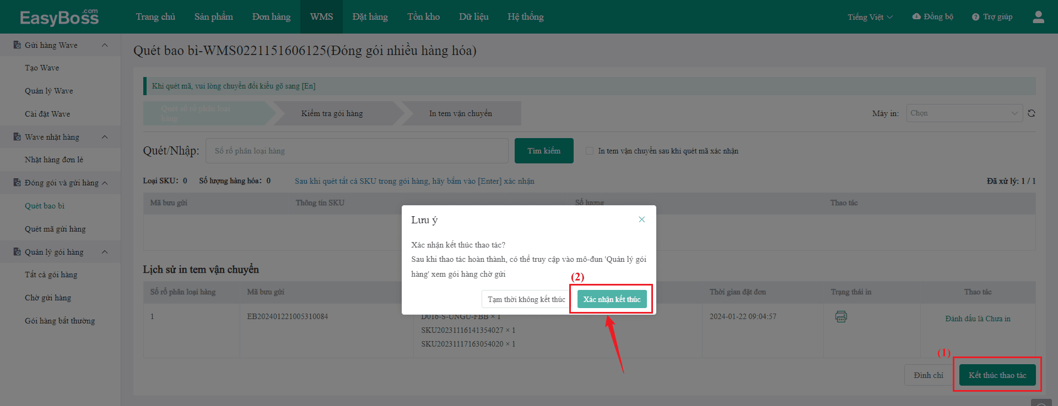Collapse Quản lý gói hàng section
Image resolution: width=1058 pixels, height=406 pixels.
[x=105, y=252]
